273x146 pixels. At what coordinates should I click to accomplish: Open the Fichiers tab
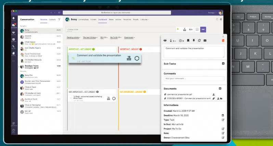[93, 19]
